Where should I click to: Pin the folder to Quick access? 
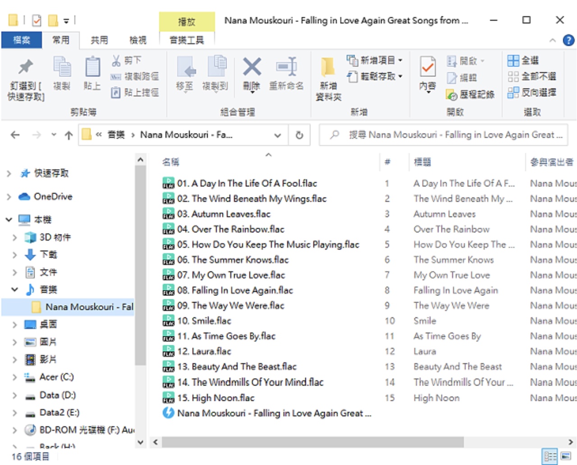point(26,79)
